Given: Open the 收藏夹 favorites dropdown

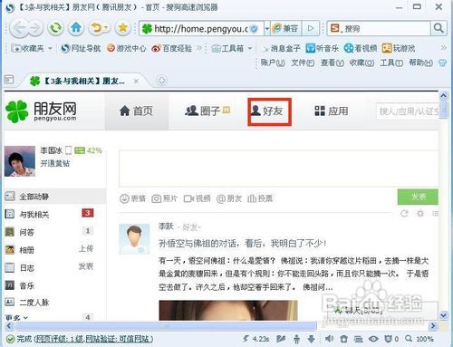Looking at the screenshot, I should click(32, 48).
